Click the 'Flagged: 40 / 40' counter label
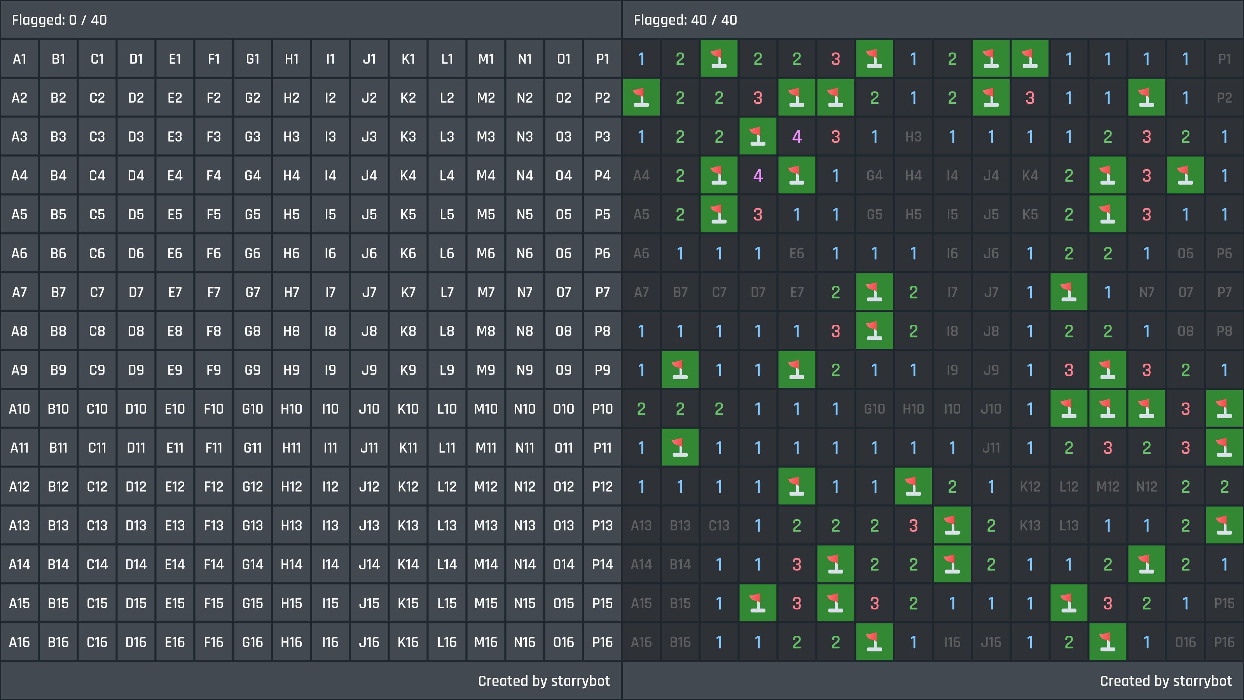This screenshot has width=1244, height=700. tap(685, 20)
